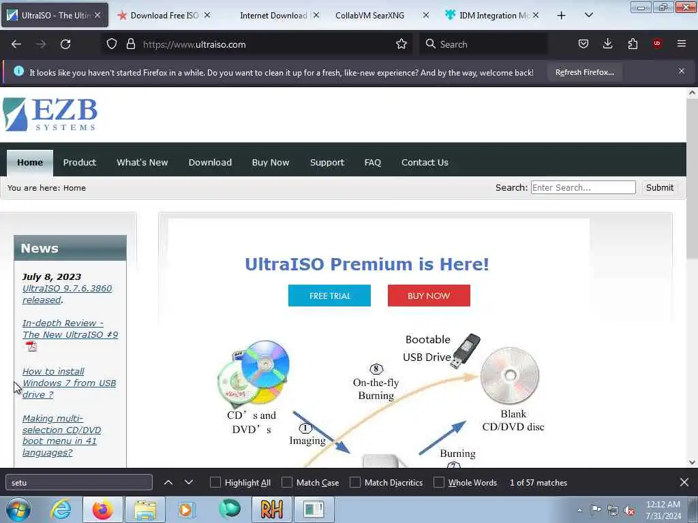Go back with the browser back arrow
Screen dimensions: 698x523
tap(16, 44)
